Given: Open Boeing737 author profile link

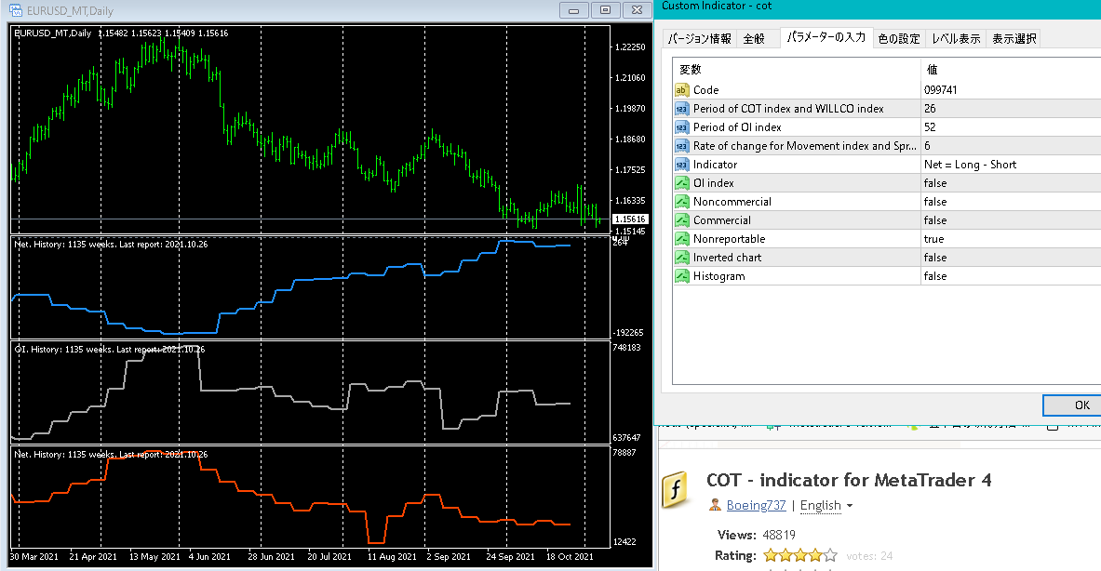Looking at the screenshot, I should point(757,505).
